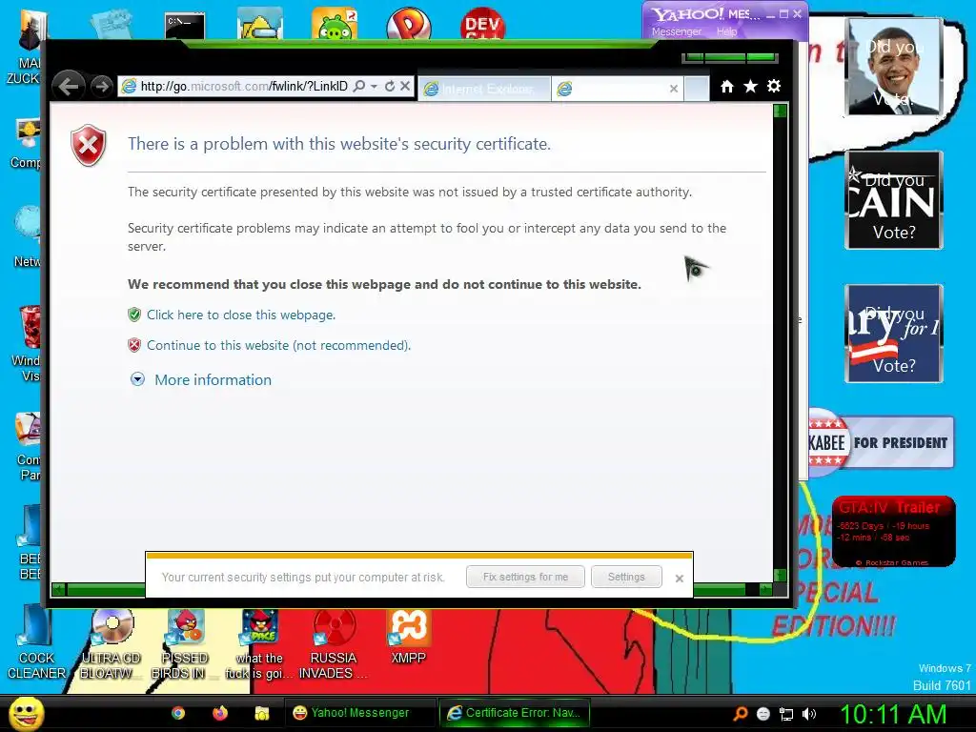This screenshot has height=732, width=976.
Task: Open Favorites star icon
Action: click(751, 87)
